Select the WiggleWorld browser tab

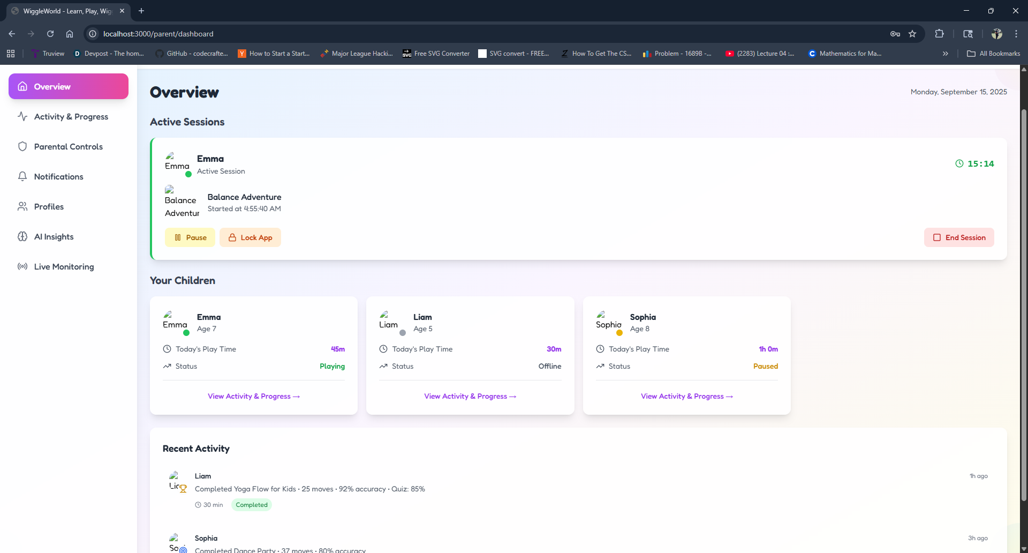click(x=67, y=11)
